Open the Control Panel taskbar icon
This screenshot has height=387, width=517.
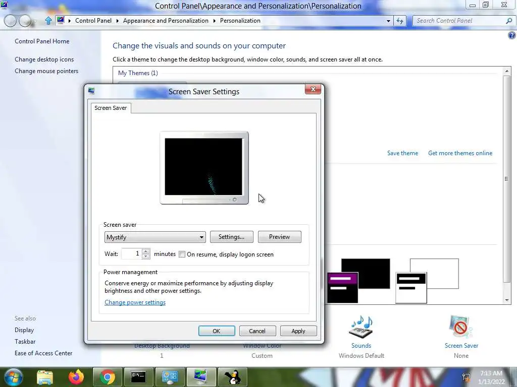(170, 377)
